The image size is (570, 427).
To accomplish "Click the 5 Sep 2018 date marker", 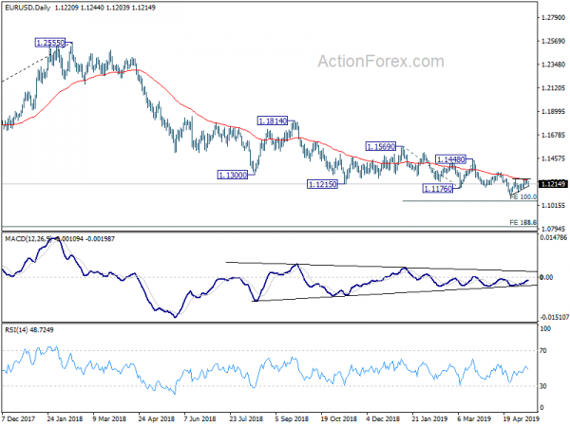I will 292,418.
